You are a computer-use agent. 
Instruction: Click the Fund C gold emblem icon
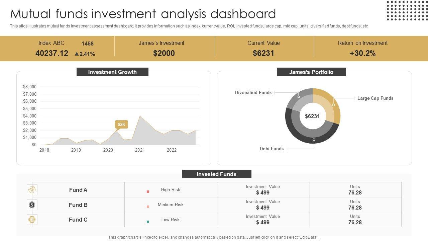click(x=32, y=220)
